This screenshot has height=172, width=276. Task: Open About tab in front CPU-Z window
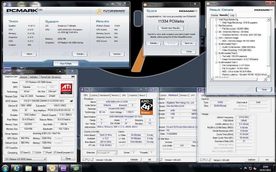pos(142,95)
